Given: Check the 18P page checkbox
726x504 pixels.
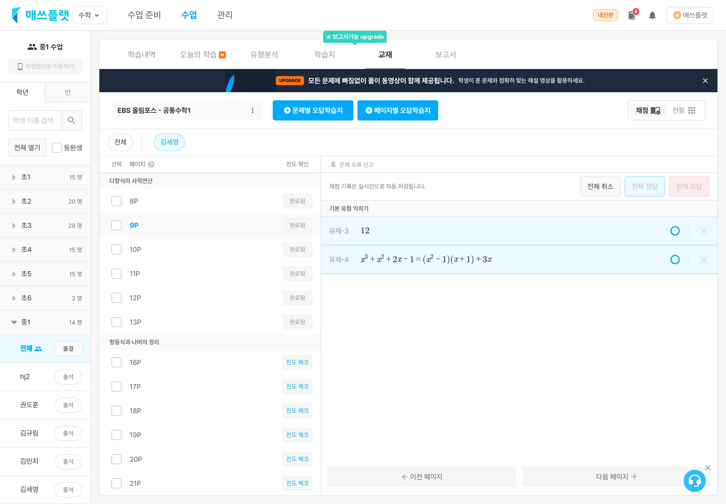Looking at the screenshot, I should pyautogui.click(x=116, y=411).
